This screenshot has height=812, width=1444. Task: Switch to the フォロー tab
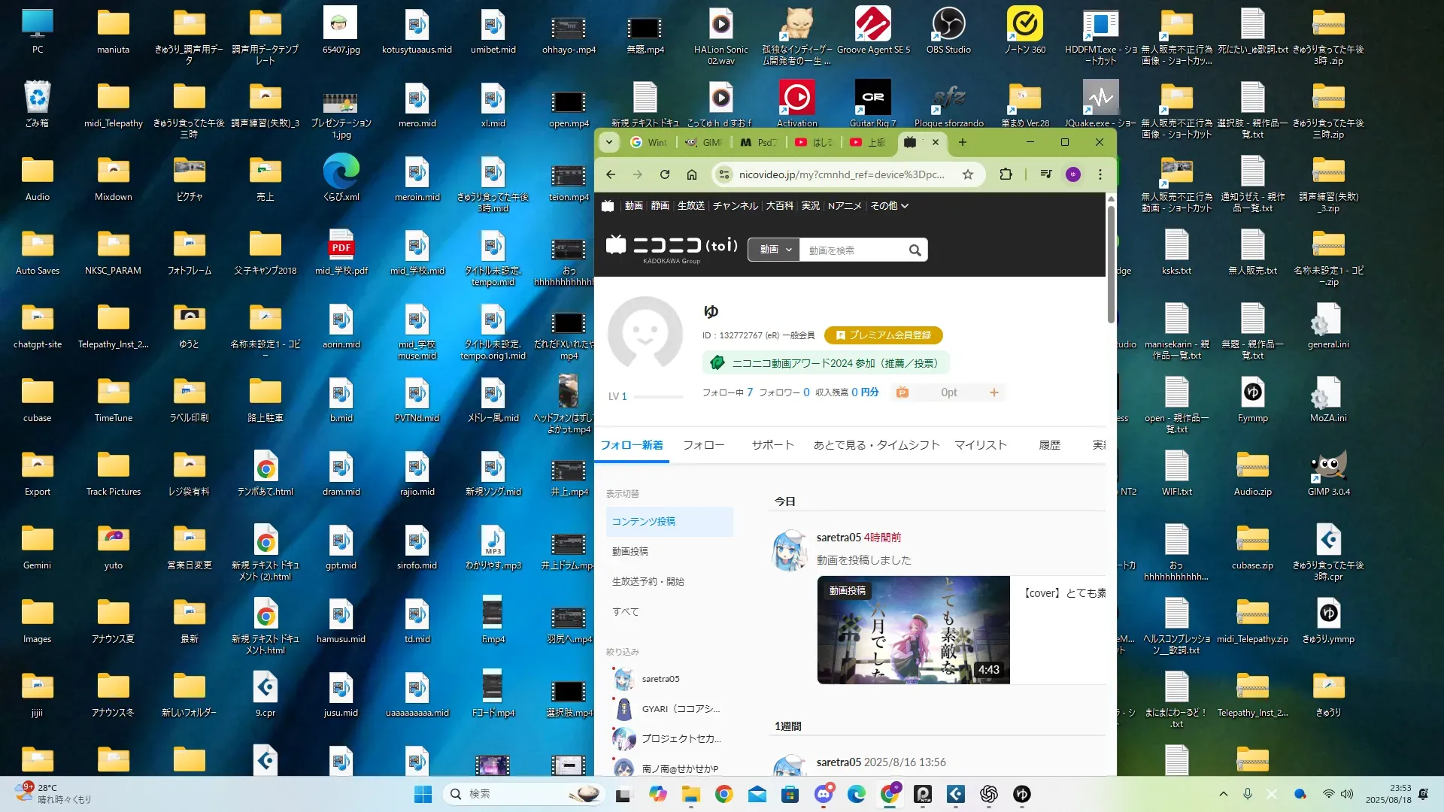click(x=703, y=445)
